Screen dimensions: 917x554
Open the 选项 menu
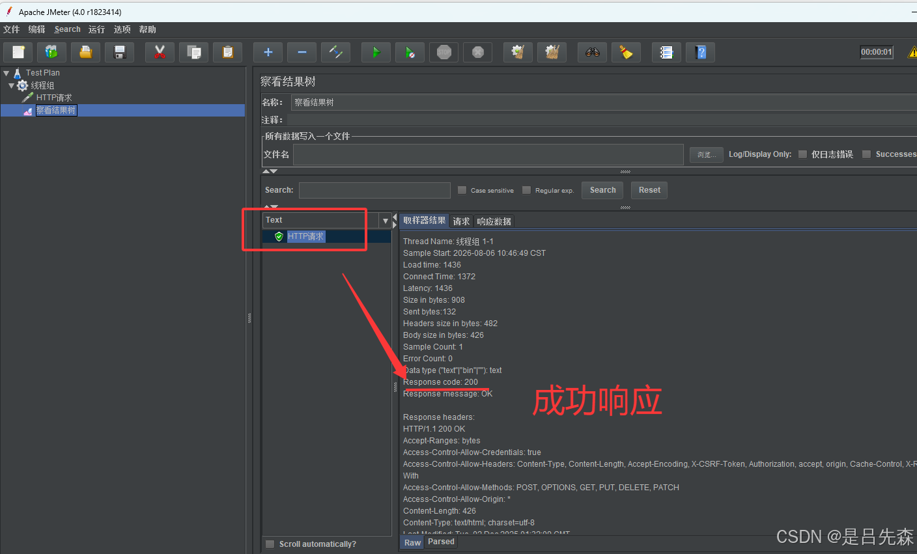[x=122, y=29]
